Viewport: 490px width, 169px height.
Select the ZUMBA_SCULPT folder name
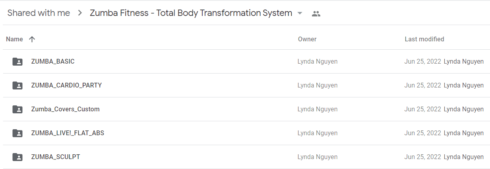click(56, 157)
